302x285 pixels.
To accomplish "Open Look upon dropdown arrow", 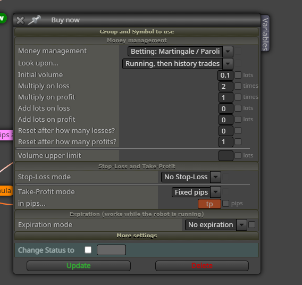I will coord(228,64).
